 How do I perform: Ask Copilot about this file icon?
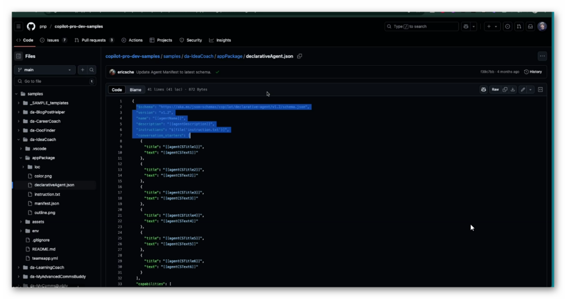click(x=484, y=90)
